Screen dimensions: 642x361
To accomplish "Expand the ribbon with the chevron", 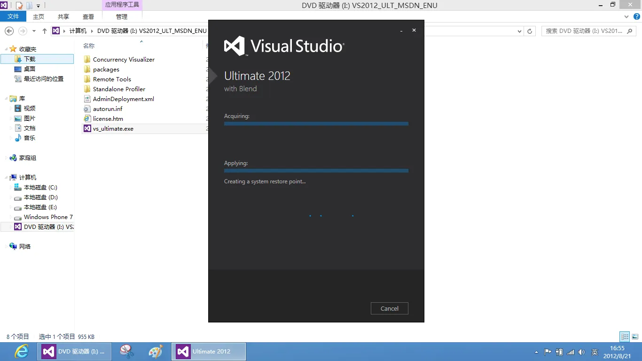I will click(626, 16).
